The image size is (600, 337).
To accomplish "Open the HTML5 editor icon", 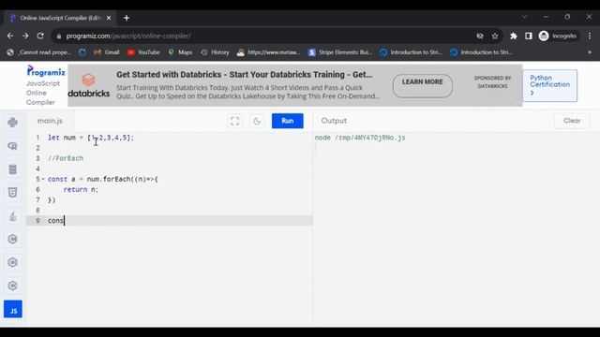I will 12,193.
